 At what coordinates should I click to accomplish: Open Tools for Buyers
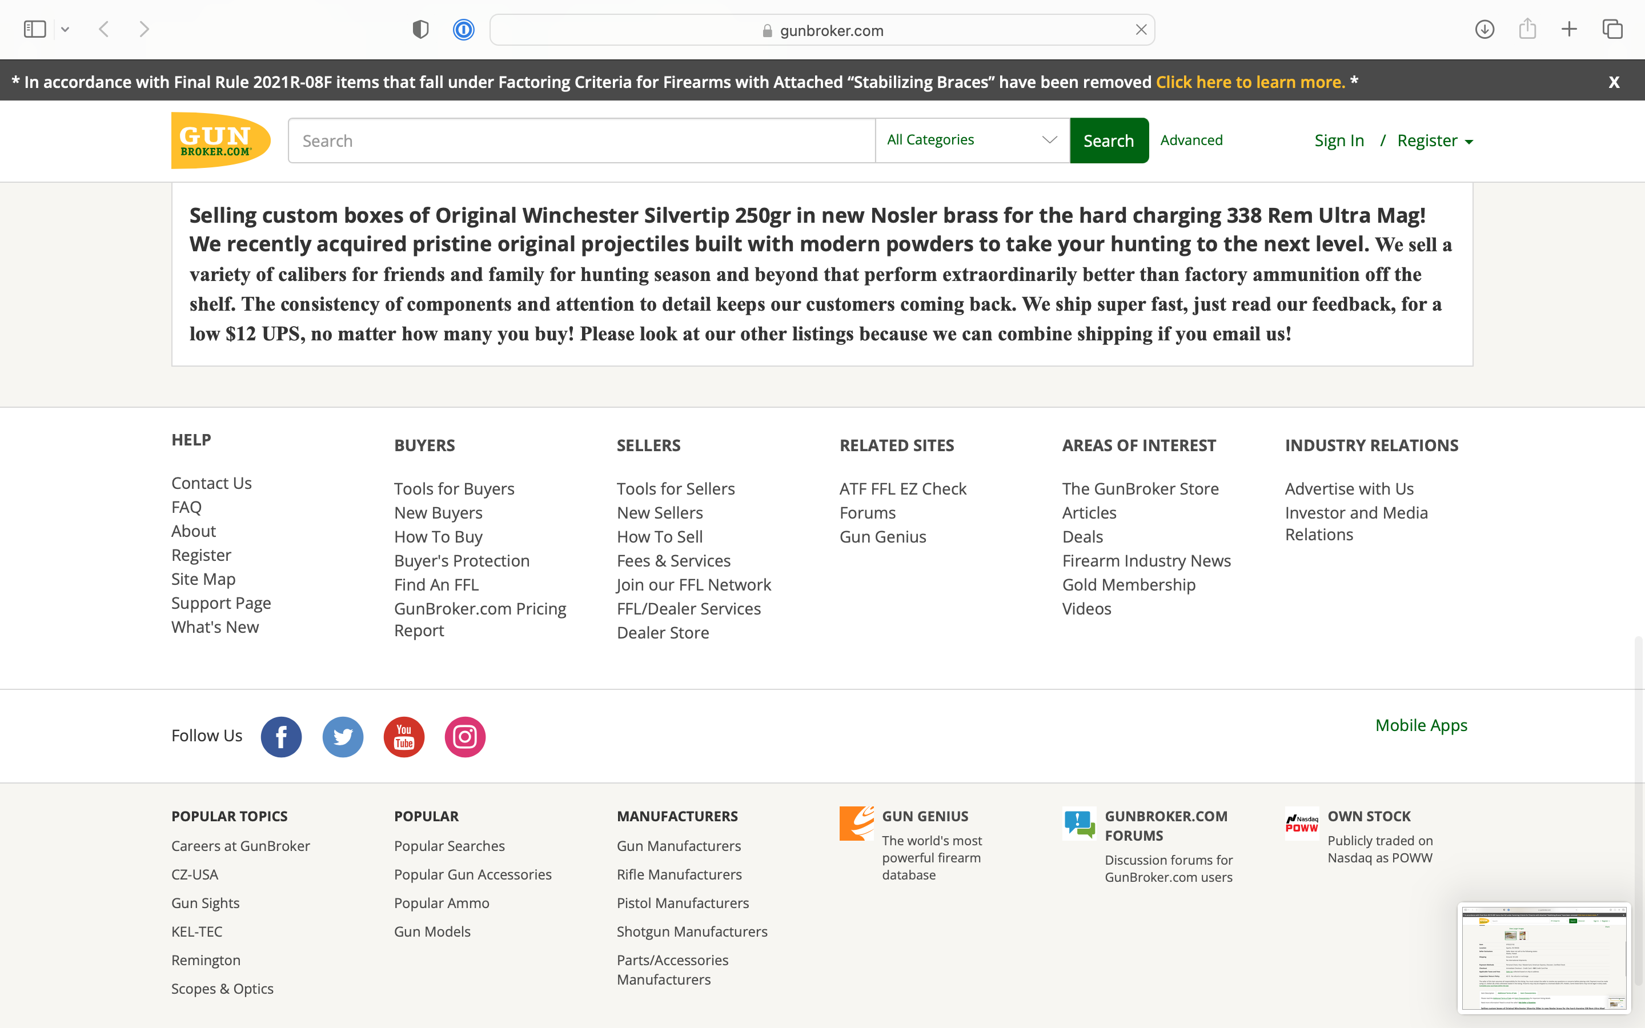click(x=454, y=489)
